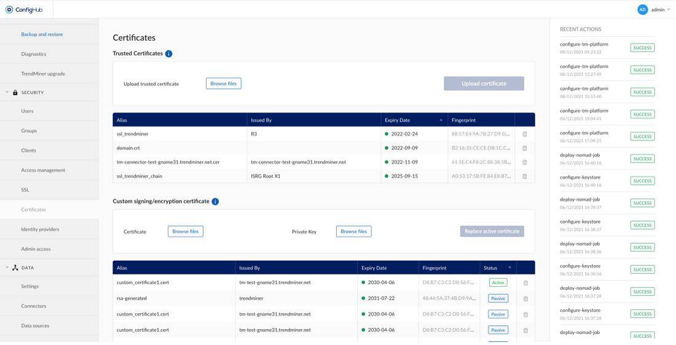Open Identity providers in the sidebar
Viewport: 676px width, 345px height.
pyautogui.click(x=40, y=229)
